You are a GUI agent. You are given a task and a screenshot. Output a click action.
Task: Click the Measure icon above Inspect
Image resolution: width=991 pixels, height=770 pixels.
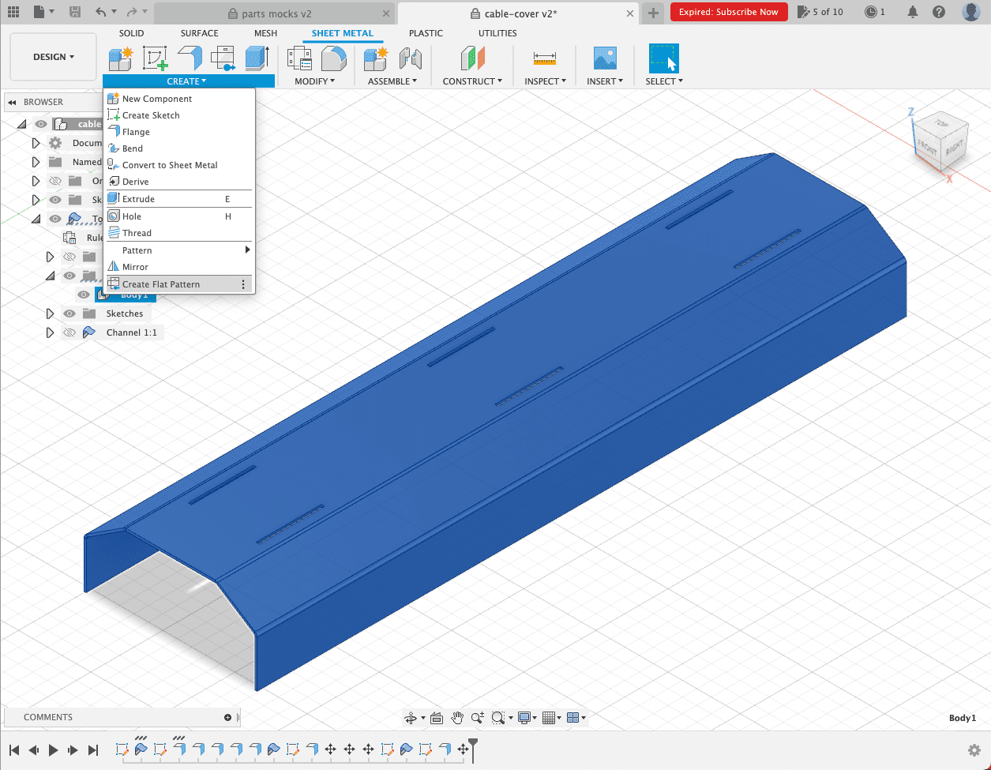pyautogui.click(x=545, y=58)
